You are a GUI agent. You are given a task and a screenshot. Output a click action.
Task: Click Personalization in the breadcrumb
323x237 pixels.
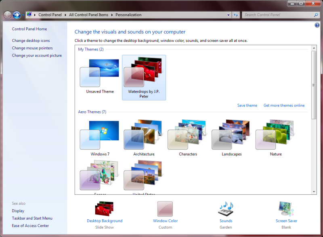128,15
